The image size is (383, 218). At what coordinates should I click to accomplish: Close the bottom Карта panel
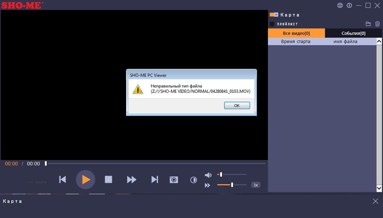click(x=375, y=201)
